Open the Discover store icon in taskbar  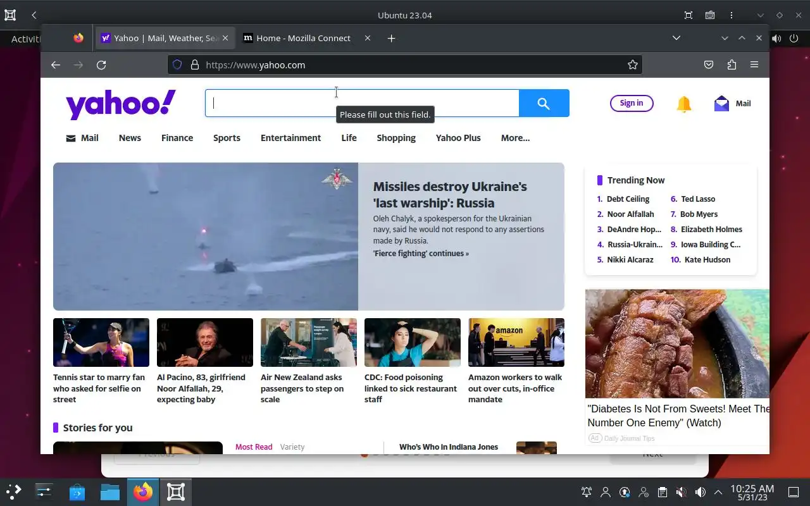77,491
